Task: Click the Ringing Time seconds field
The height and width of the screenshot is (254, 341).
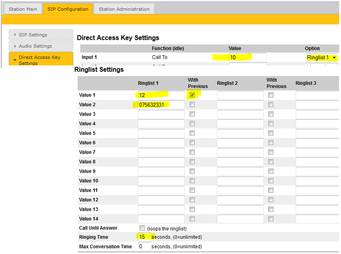Action: [x=144, y=237]
